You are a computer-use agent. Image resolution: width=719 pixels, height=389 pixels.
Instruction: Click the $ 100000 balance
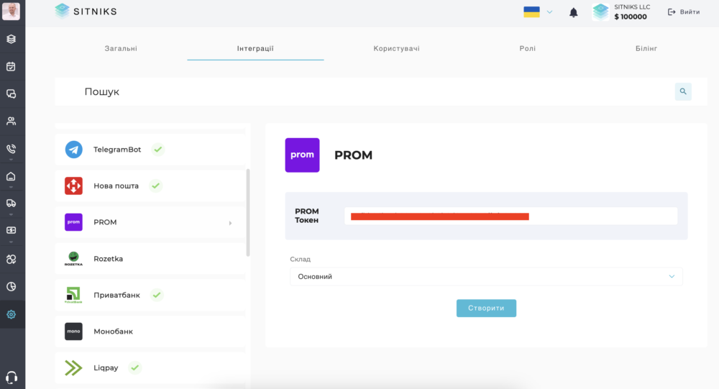click(631, 17)
